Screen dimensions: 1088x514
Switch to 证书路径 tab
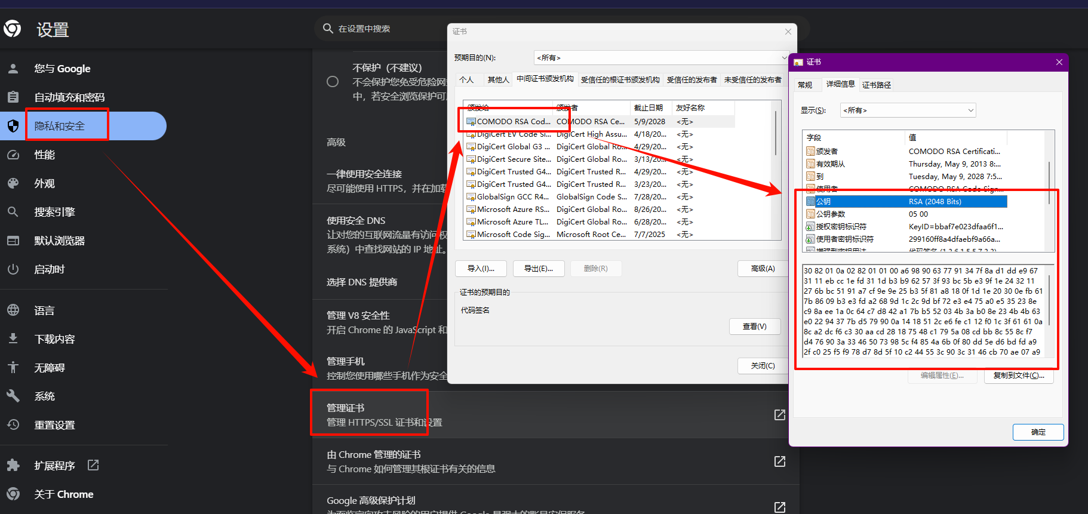[876, 85]
